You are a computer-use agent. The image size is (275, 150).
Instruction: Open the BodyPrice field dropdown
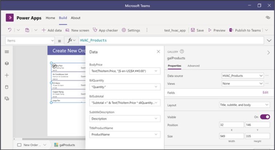[125, 71]
